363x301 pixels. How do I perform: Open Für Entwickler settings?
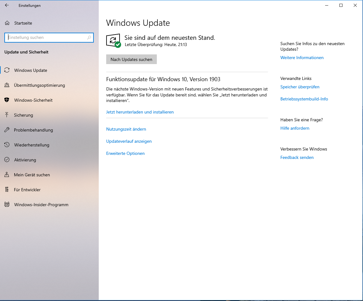click(x=49, y=190)
